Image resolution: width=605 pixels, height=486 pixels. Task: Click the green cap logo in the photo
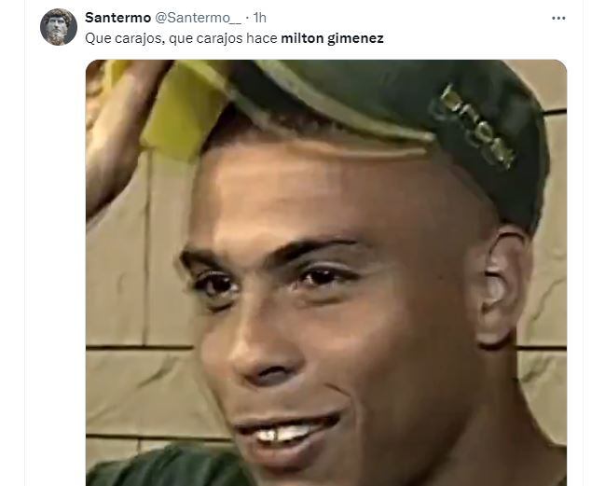[474, 128]
